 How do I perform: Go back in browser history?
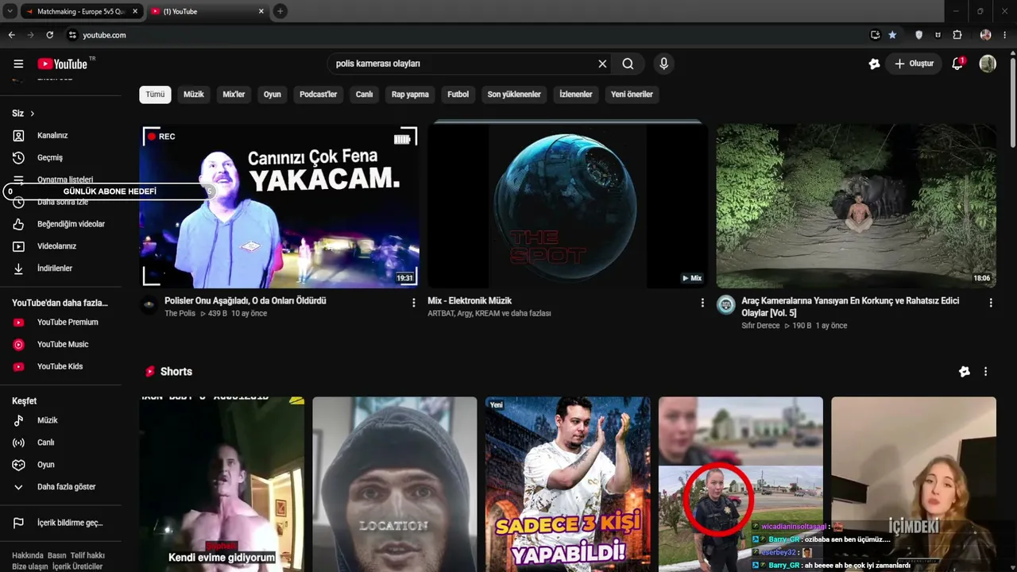pos(11,35)
